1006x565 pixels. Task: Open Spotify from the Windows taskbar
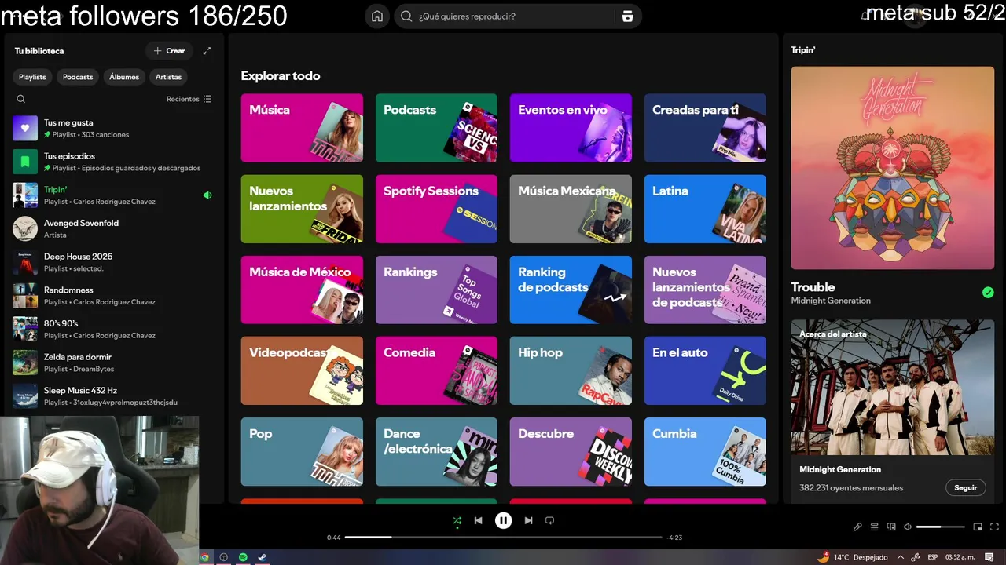(x=243, y=557)
